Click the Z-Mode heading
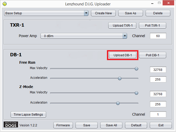The width and height of the screenshot is (176, 132). (26, 87)
